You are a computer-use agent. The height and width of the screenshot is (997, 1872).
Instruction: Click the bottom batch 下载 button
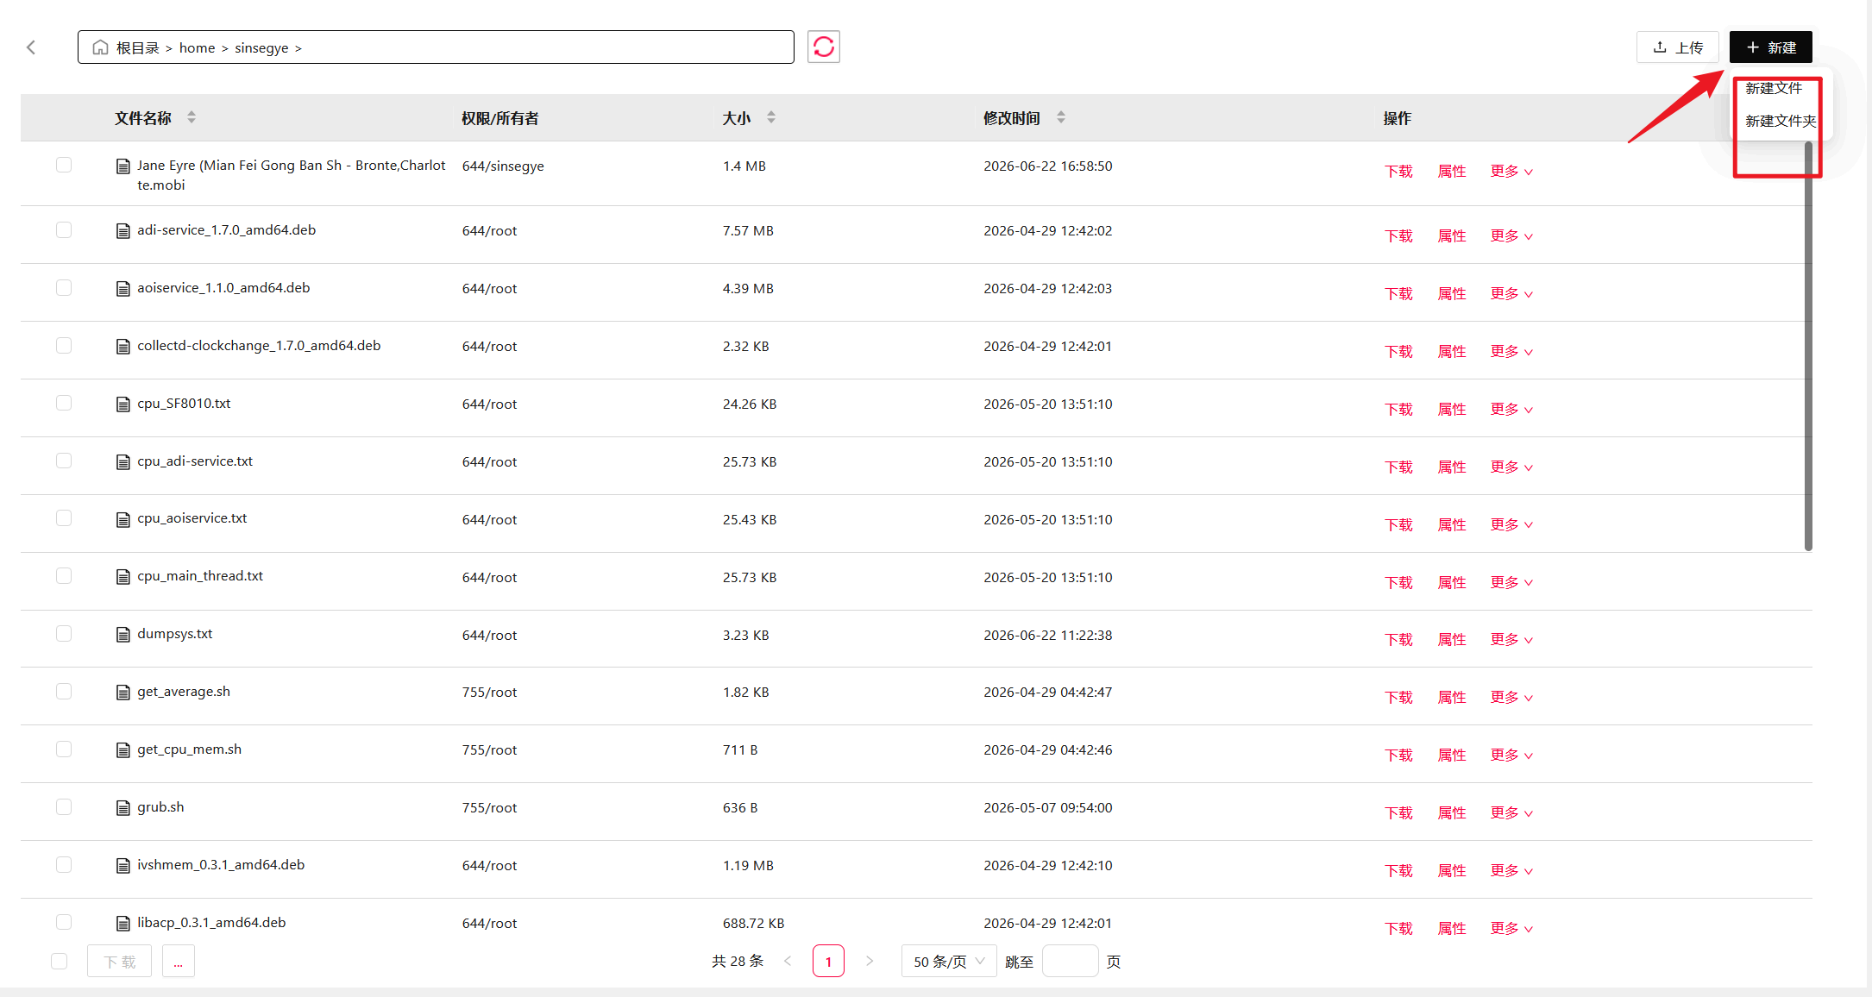119,961
